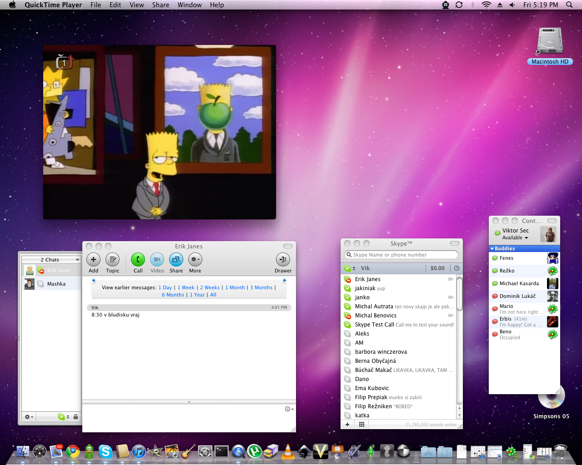Open the Edit menu
The width and height of the screenshot is (582, 465).
click(x=115, y=5)
